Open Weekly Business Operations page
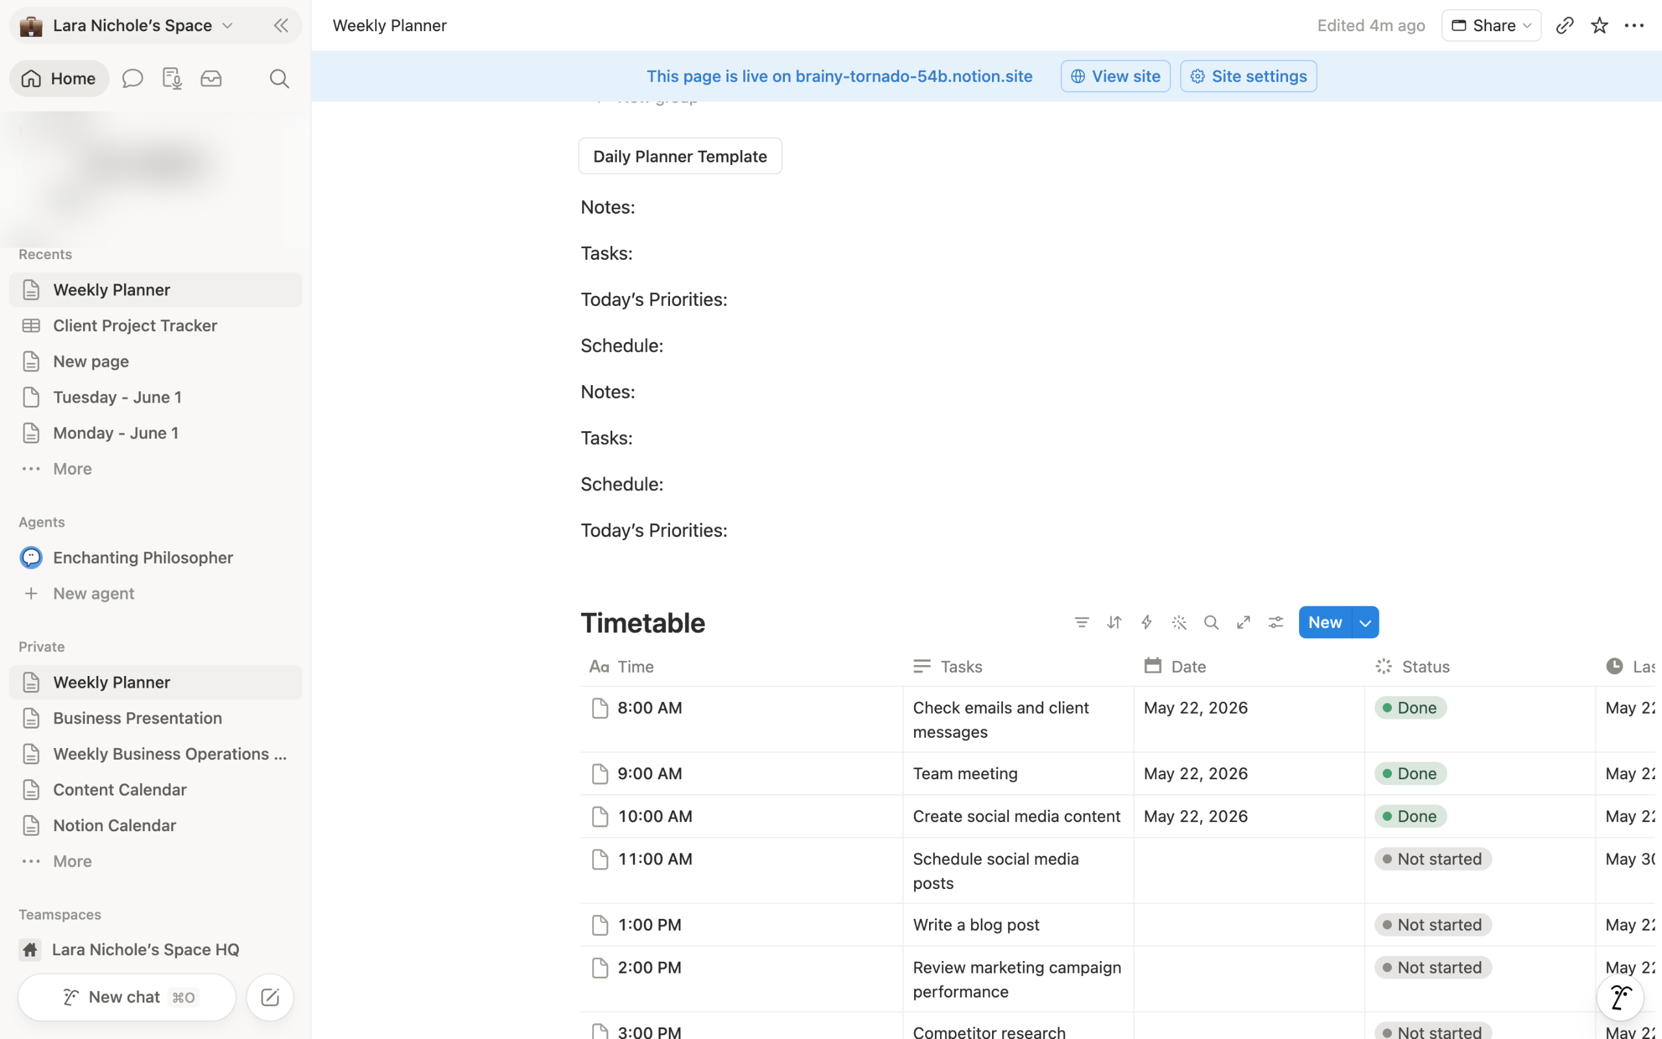The image size is (1662, 1039). pyautogui.click(x=155, y=754)
